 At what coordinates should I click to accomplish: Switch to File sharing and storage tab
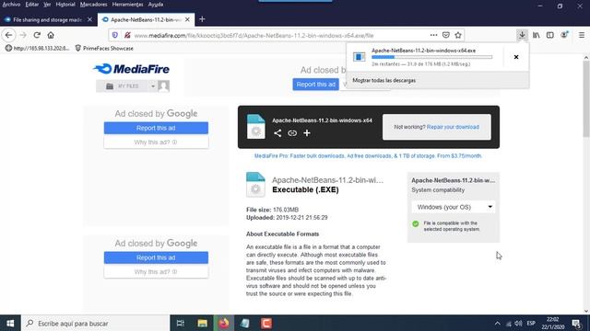(x=47, y=19)
